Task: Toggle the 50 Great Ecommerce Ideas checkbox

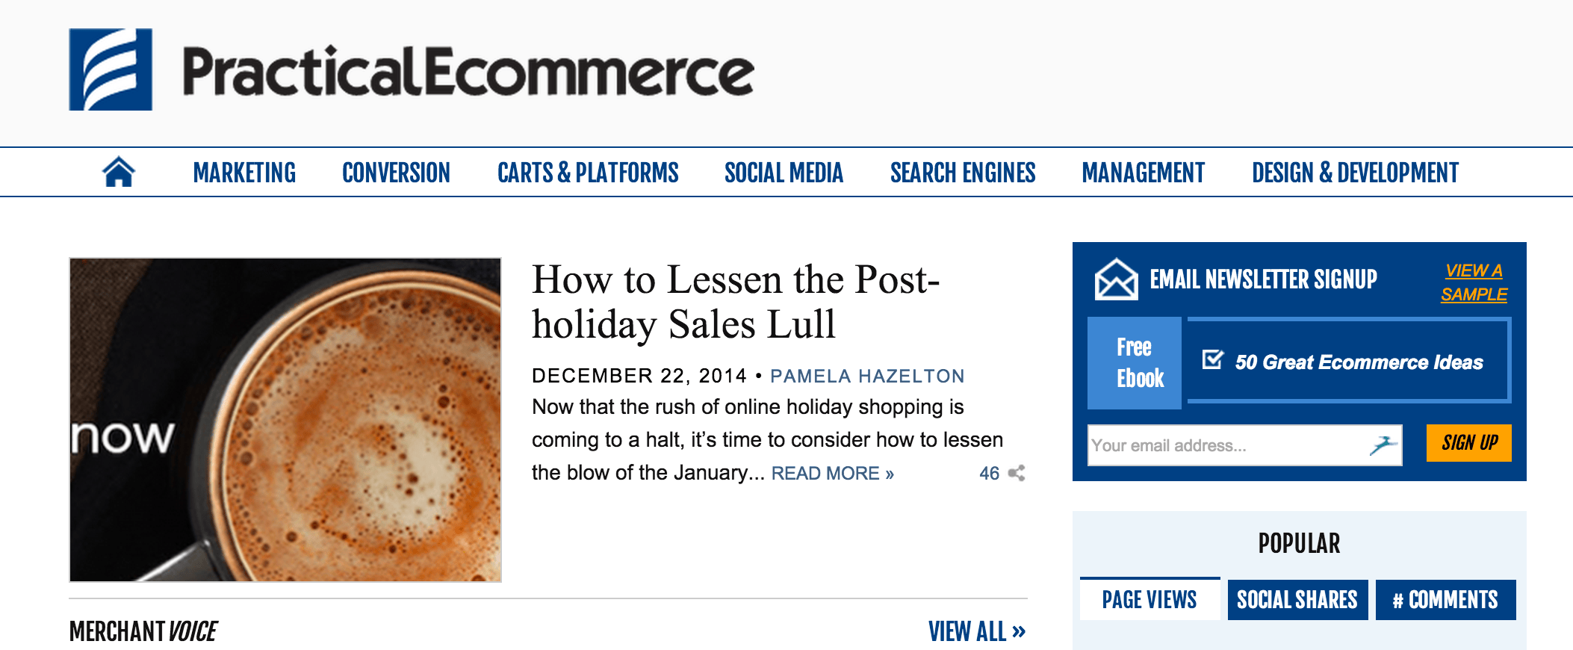Action: click(1212, 360)
